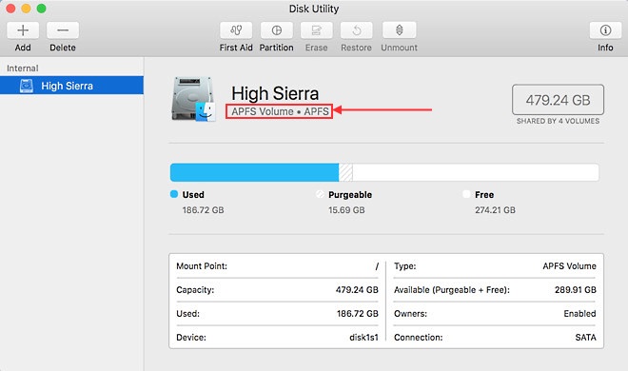628x371 pixels.
Task: Click the Disk Utility window title
Action: pos(314,9)
